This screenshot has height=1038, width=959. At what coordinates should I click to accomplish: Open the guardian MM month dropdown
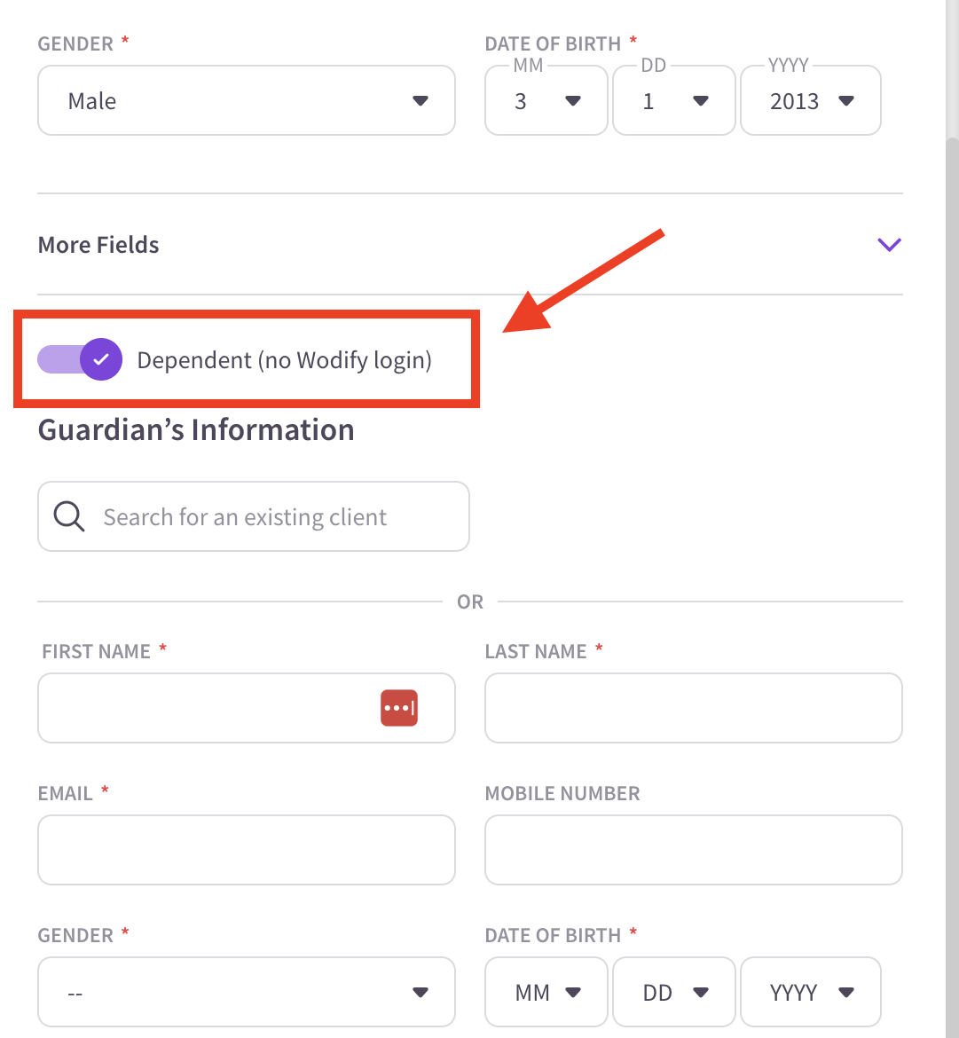[546, 992]
